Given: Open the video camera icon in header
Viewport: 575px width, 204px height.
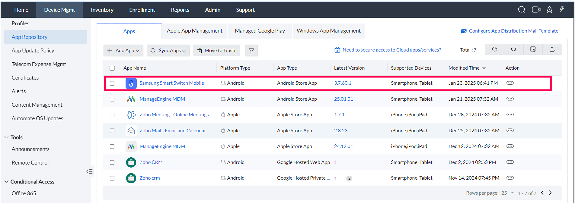Looking at the screenshot, I should (x=536, y=10).
